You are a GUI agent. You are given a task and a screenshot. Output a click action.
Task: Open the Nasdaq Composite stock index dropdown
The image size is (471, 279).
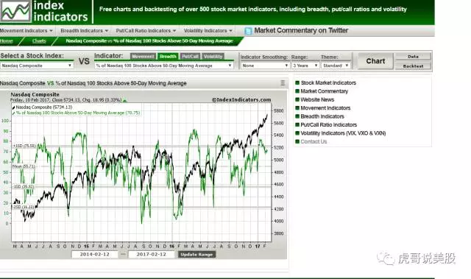click(x=37, y=66)
